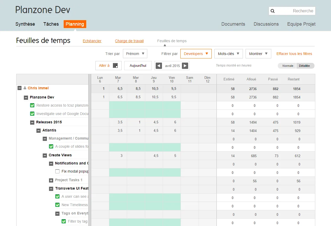Collapse the Transverse UI Feat node
Viewport: 331px width, 226px height.
tap(51, 189)
